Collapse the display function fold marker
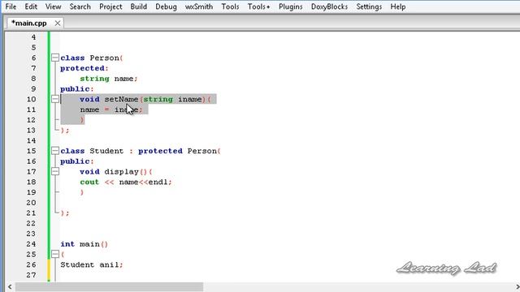The image size is (520, 292). (x=55, y=171)
